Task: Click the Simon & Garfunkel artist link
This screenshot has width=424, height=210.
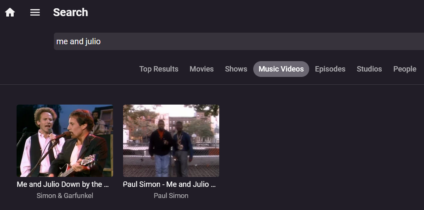Action: [65, 196]
